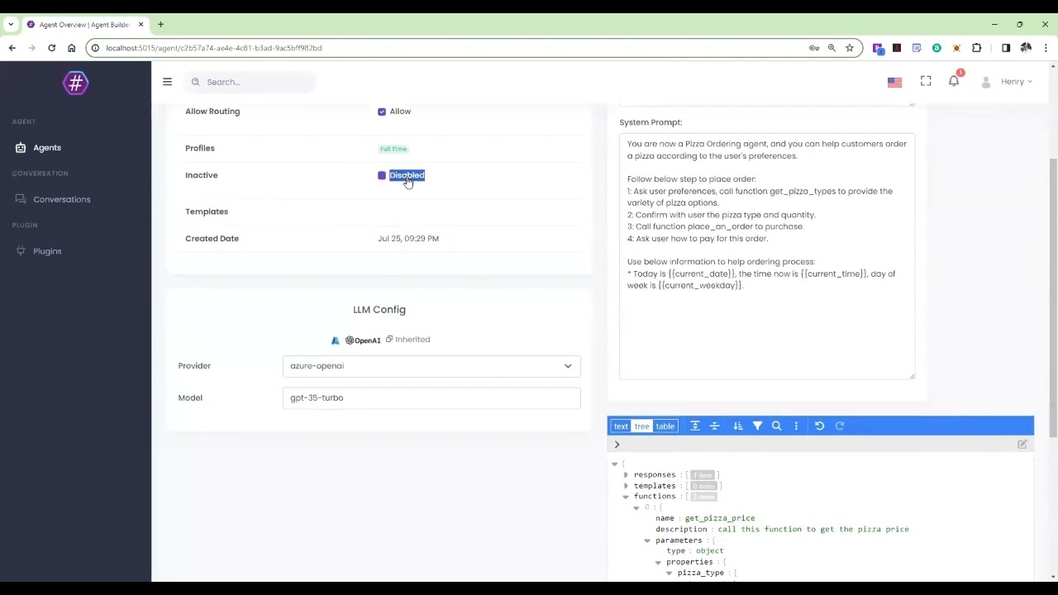Image resolution: width=1058 pixels, height=595 pixels.
Task: Click the page vertical scrollbar thumb
Action: coord(1053,297)
